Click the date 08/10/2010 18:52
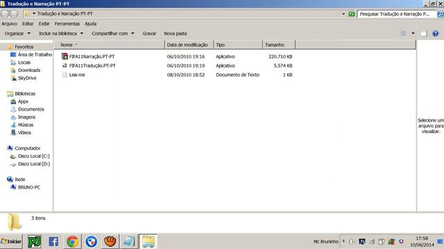This screenshot has width=444, height=249. click(186, 75)
